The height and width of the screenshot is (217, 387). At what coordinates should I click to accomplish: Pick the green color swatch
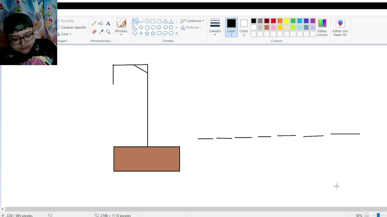(x=293, y=21)
